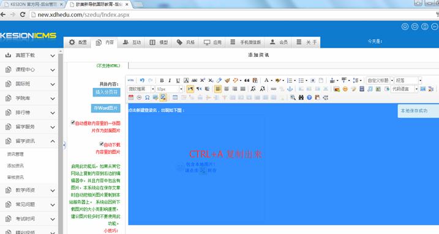The height and width of the screenshot is (234, 439).
Task: Collapse the 留学资讯 sidebar section
Action: 29,141
